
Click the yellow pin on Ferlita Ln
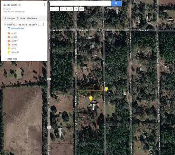point(106,89)
